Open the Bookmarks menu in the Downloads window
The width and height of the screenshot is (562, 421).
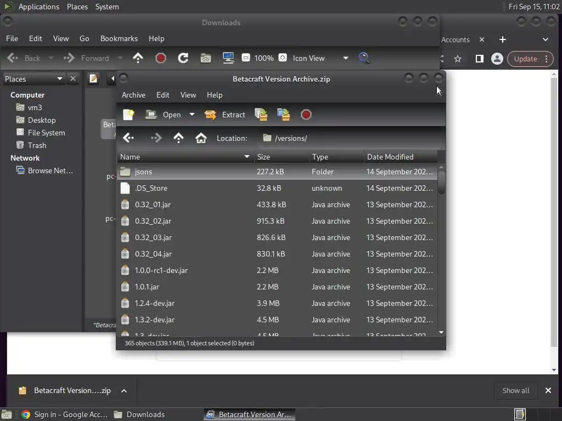[119, 38]
